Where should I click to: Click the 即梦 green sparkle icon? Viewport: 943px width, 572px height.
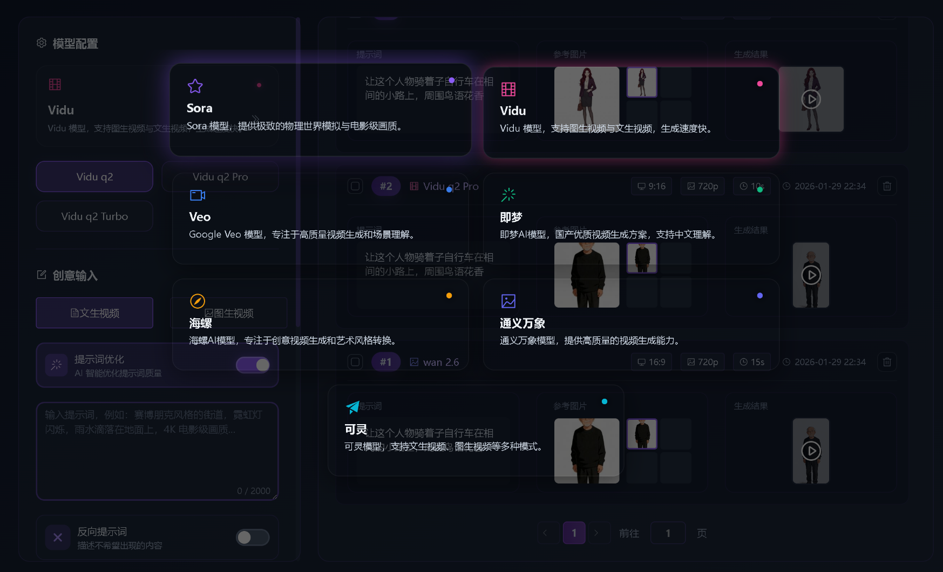(508, 194)
